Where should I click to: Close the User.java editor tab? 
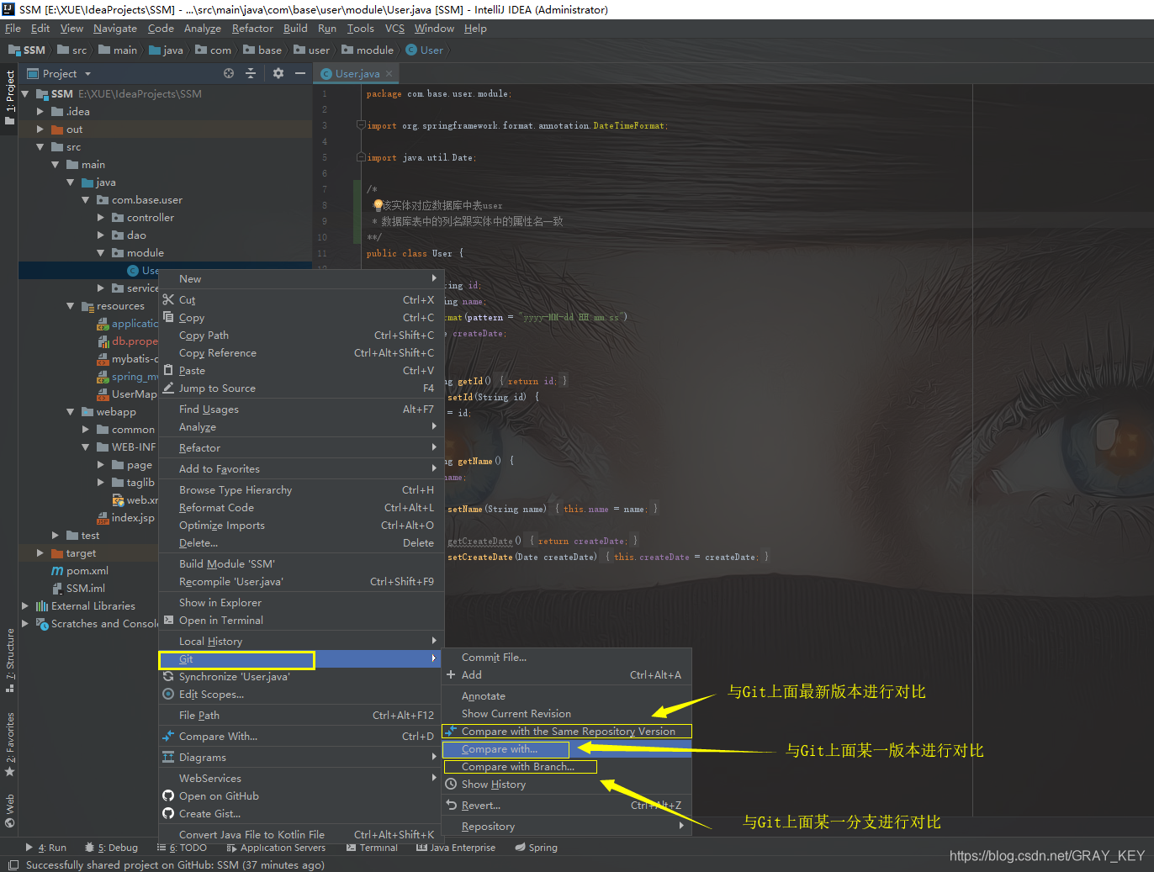(389, 74)
